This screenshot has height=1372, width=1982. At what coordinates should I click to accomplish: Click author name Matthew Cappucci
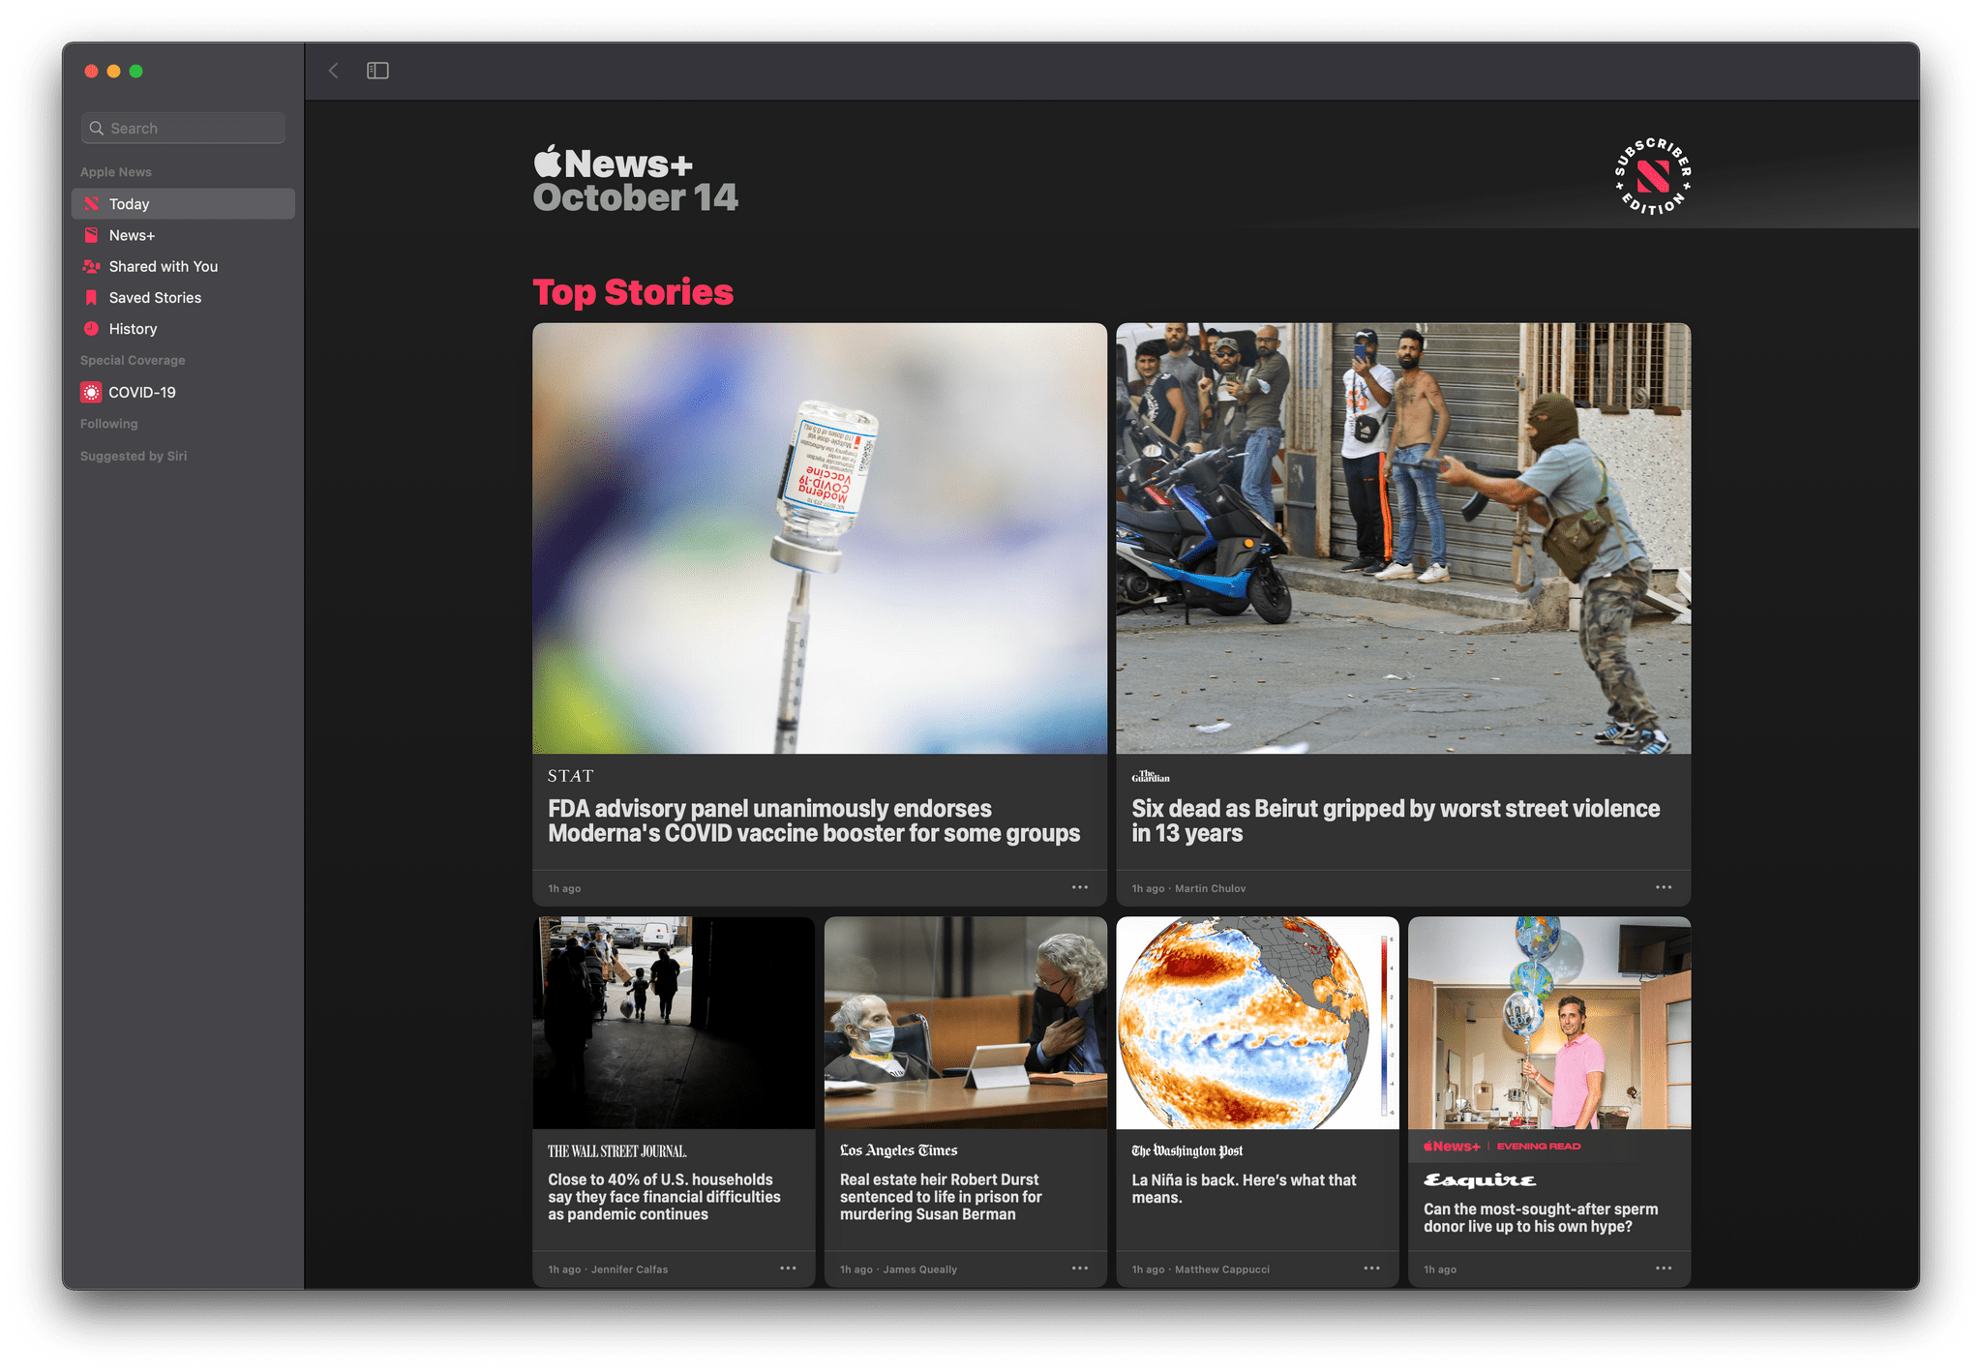coord(1222,1269)
